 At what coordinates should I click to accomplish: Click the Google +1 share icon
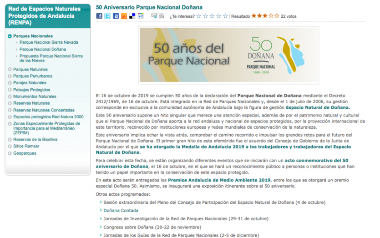(141, 16)
